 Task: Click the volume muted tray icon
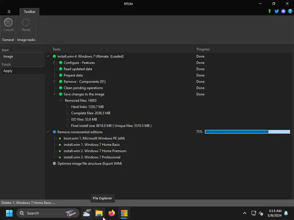click(261, 213)
